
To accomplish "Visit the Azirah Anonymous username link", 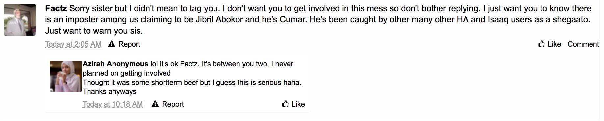I will point(115,64).
